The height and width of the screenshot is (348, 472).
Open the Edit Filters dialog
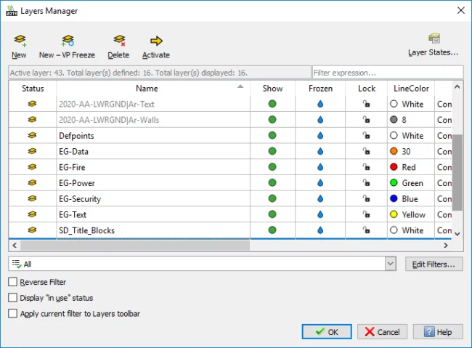434,264
